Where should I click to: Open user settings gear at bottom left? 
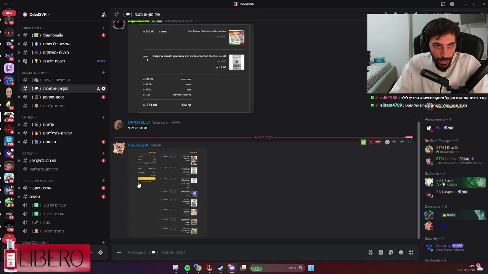100,252
